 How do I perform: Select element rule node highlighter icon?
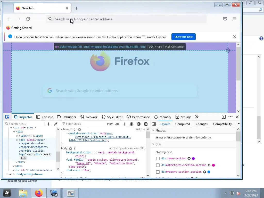tap(79, 129)
